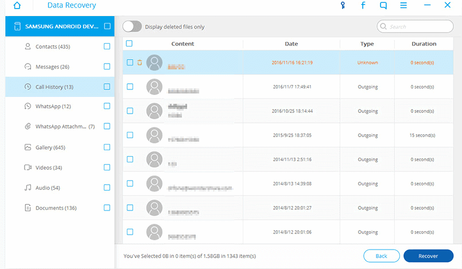Focus the Search input field
The height and width of the screenshot is (269, 462).
(x=415, y=26)
